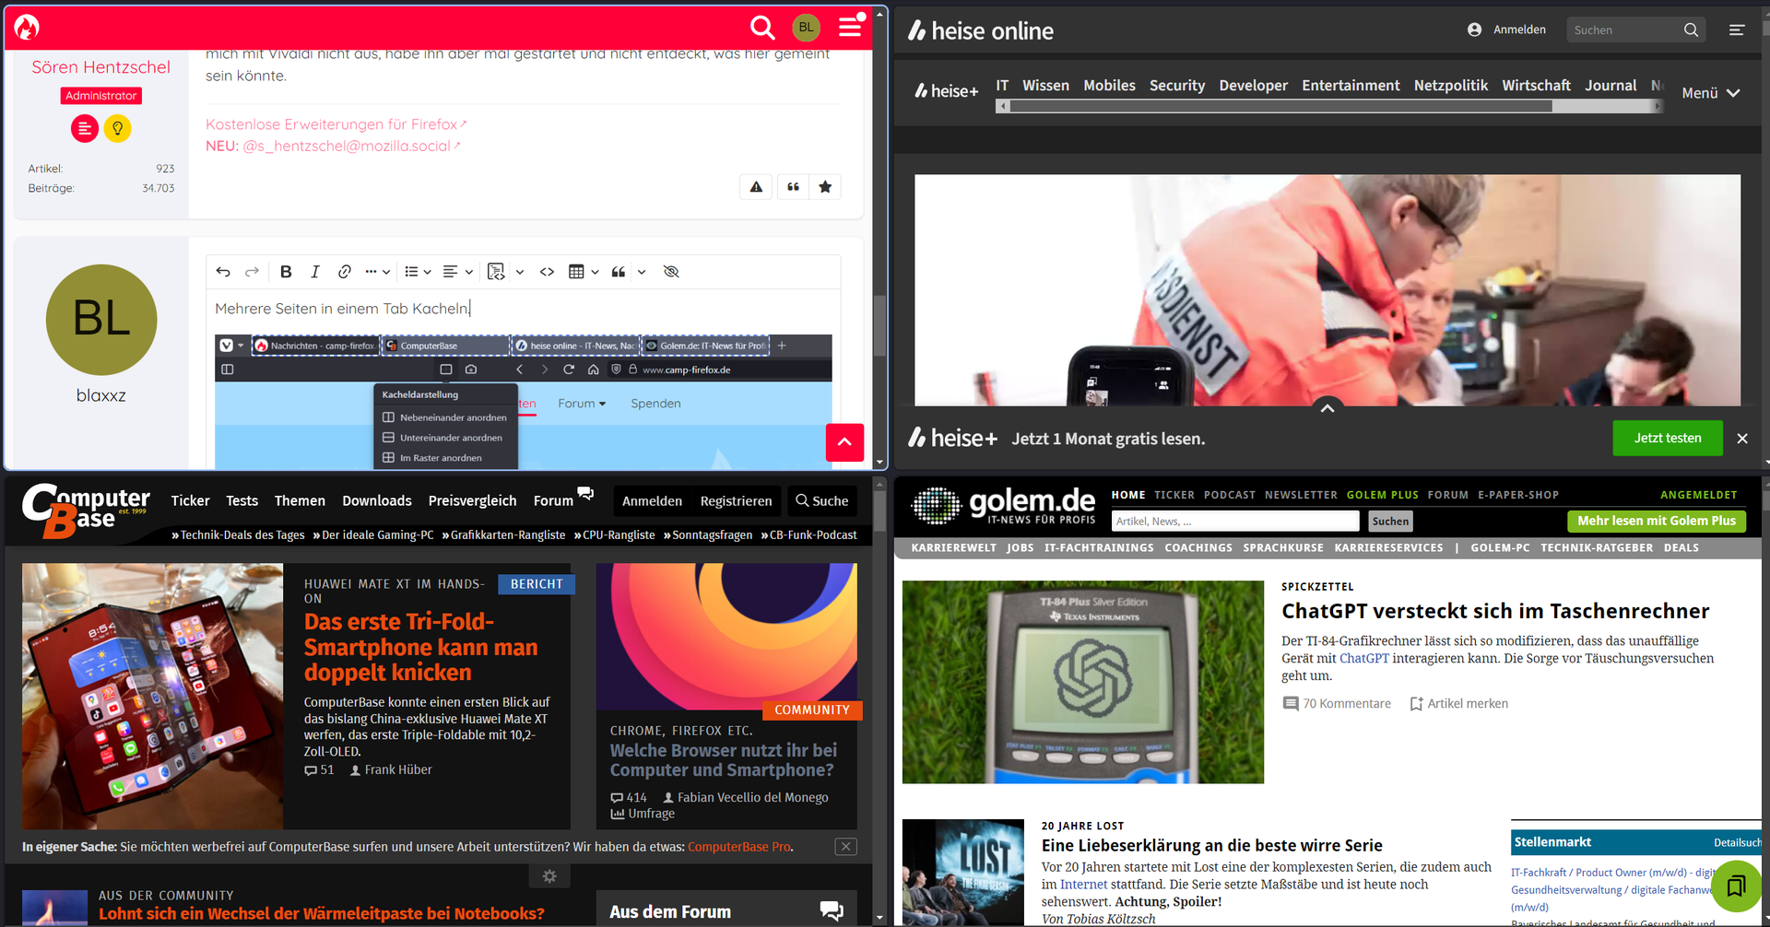Select the TICKER tab on golem.de
This screenshot has width=1770, height=927.
tap(1174, 495)
